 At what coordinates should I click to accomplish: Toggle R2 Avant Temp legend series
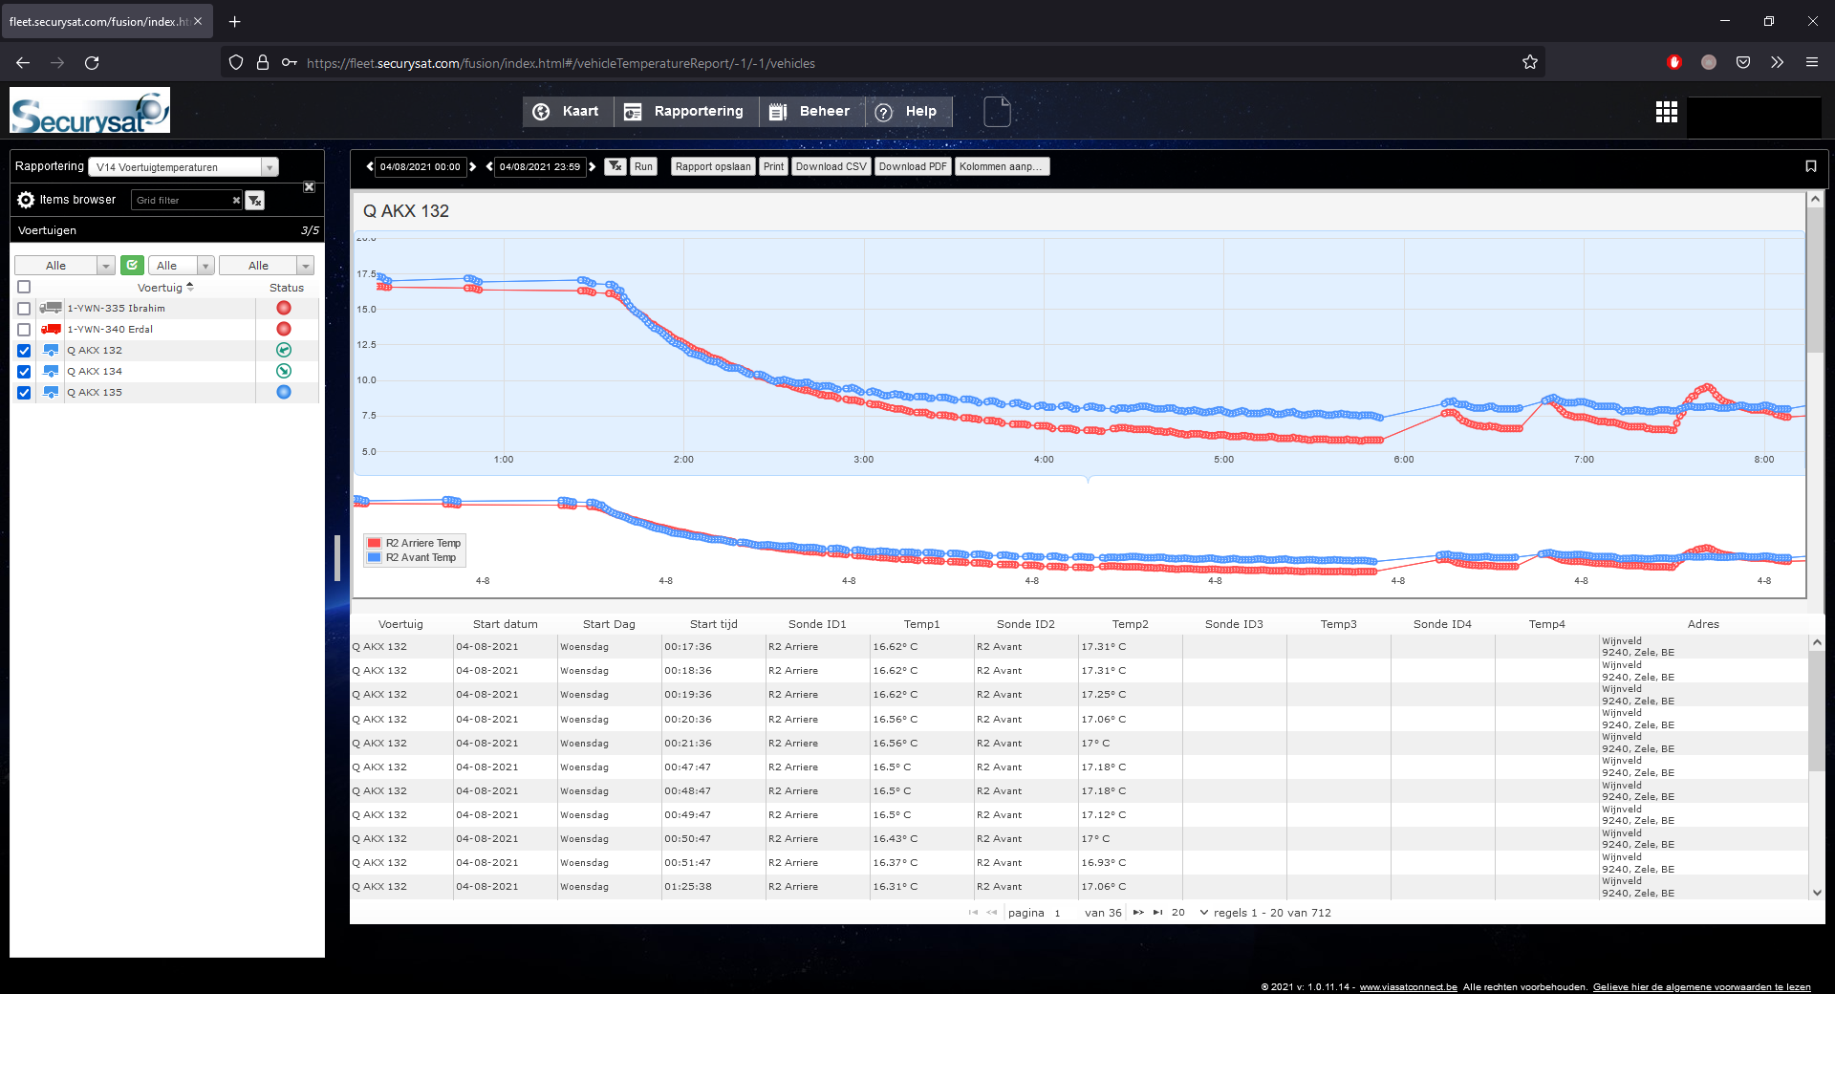coord(412,557)
